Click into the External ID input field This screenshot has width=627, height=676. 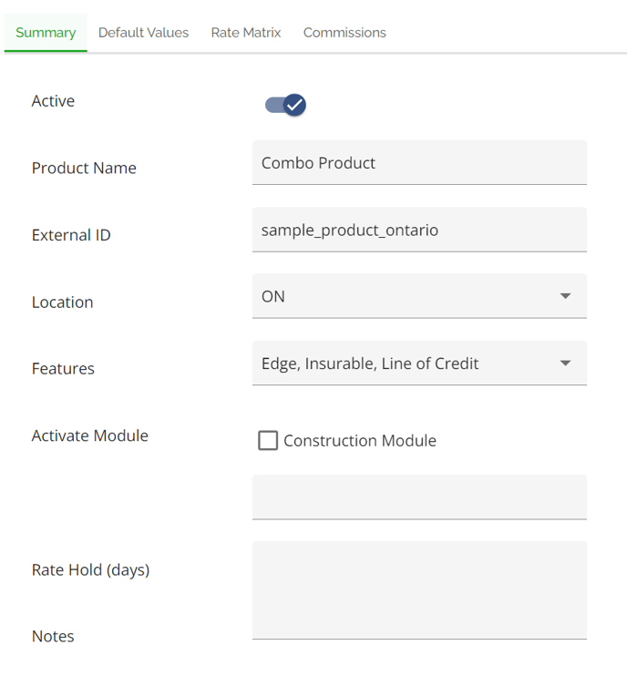pos(419,230)
